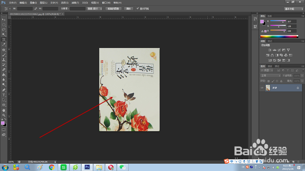Image resolution: width=305 pixels, height=171 pixels.
Task: Swap width and height values
Action: pyautogui.click(x=35, y=9)
